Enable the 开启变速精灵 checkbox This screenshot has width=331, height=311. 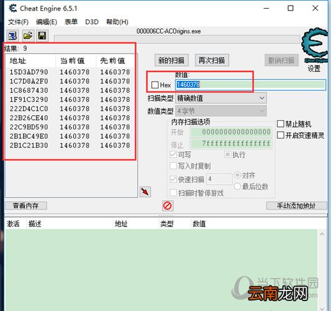[x=281, y=135]
